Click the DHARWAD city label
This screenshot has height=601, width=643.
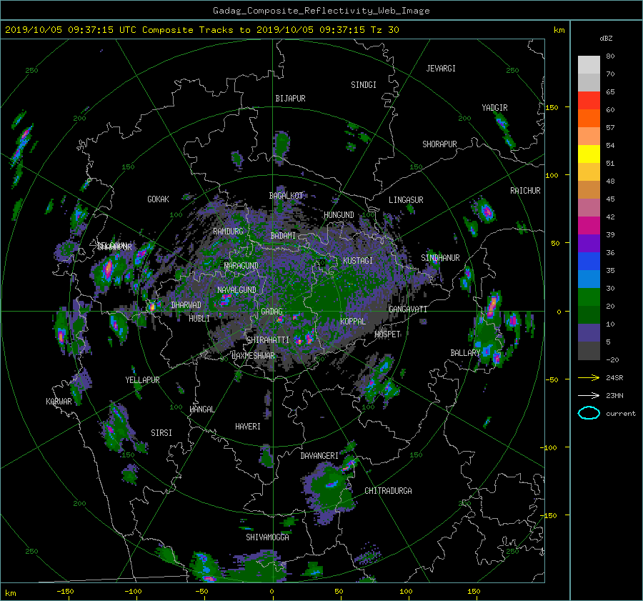186,305
